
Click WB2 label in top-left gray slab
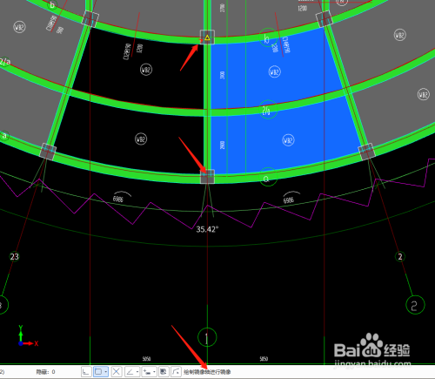click(x=19, y=27)
